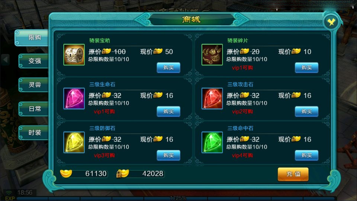
Task: Click the gold ingot currency icon
Action: coord(66,174)
